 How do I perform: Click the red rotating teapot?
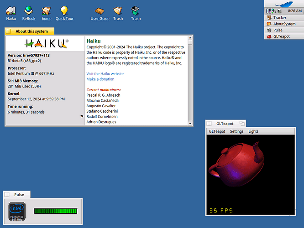(x=237, y=164)
